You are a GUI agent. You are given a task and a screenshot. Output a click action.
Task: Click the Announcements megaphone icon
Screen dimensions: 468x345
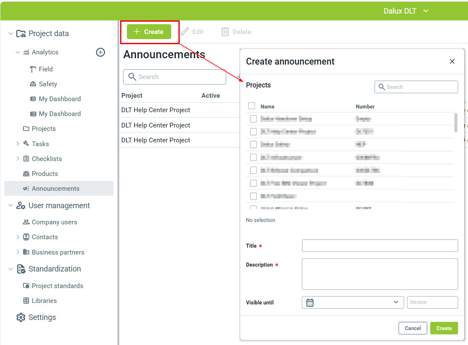26,189
